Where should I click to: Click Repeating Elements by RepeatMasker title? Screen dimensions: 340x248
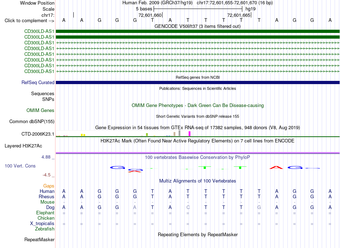click(x=198, y=235)
